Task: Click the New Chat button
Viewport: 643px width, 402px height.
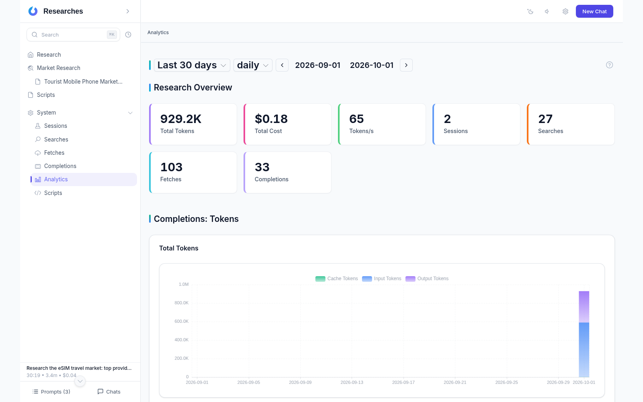Action: click(x=594, y=11)
